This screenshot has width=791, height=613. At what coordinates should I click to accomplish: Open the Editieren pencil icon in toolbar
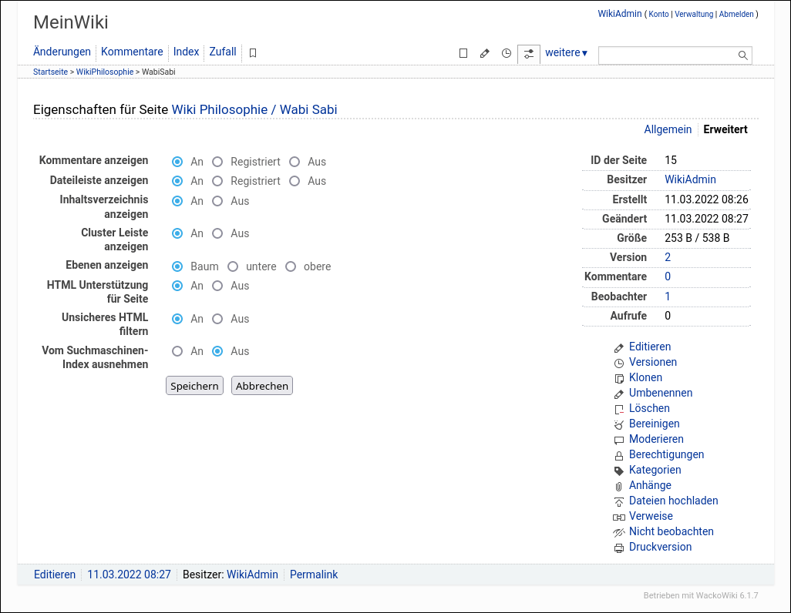coord(484,53)
